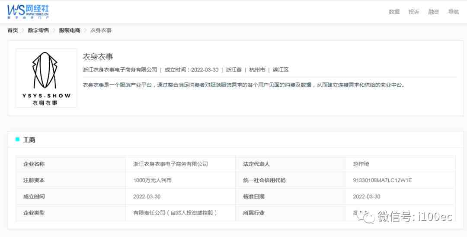The width and height of the screenshot is (467, 237).
Task: Select the 所属行业 label cell
Action: click(291, 213)
